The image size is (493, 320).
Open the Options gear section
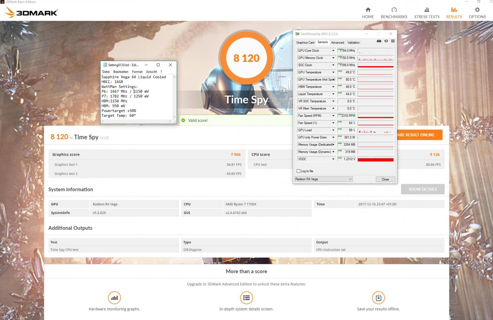[x=477, y=13]
